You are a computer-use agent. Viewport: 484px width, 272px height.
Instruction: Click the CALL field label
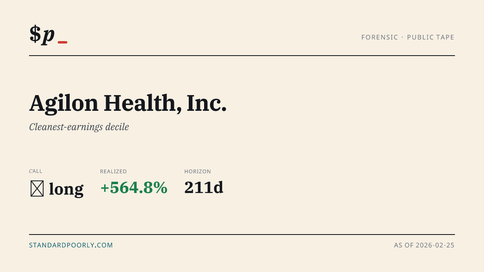36,171
